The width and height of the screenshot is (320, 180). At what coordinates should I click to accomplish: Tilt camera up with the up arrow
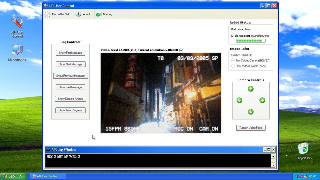pos(251,89)
